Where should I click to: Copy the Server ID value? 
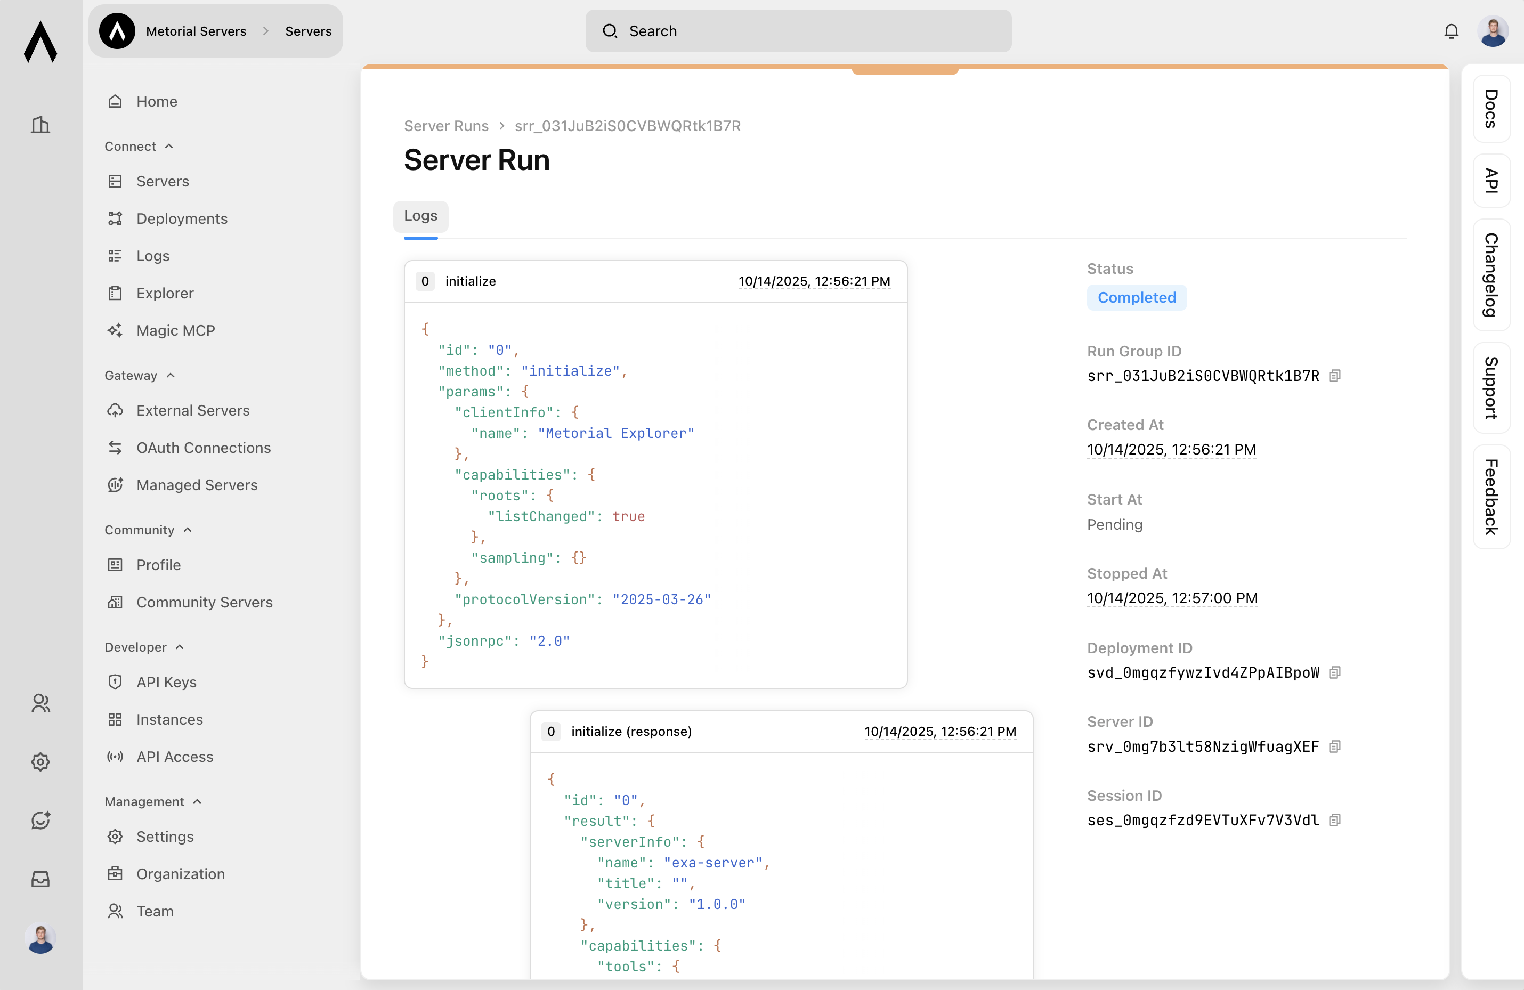click(x=1334, y=746)
